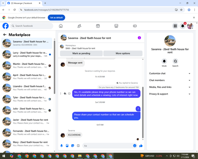Image resolution: width=198 pixels, height=159 pixels.
Task: Expand Privacy & support section
Action: 170,94
